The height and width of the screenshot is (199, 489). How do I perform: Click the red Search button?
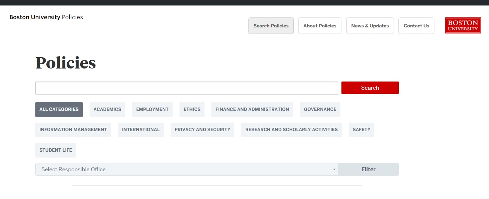coord(370,88)
